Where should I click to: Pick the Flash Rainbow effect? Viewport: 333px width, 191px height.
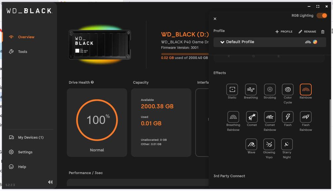[x=306, y=117]
